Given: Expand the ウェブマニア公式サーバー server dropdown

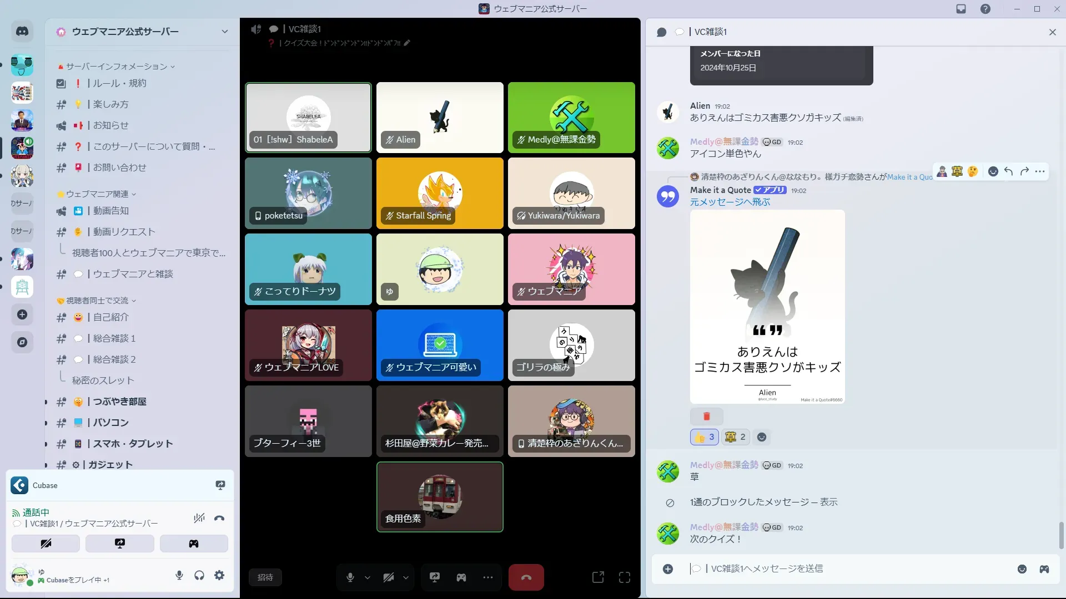Looking at the screenshot, I should tap(224, 32).
